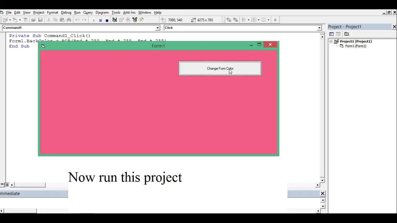Image resolution: width=397 pixels, height=223 pixels.
Task: Click the Immediate window horizontal scrollbar thumb
Action: [20, 211]
